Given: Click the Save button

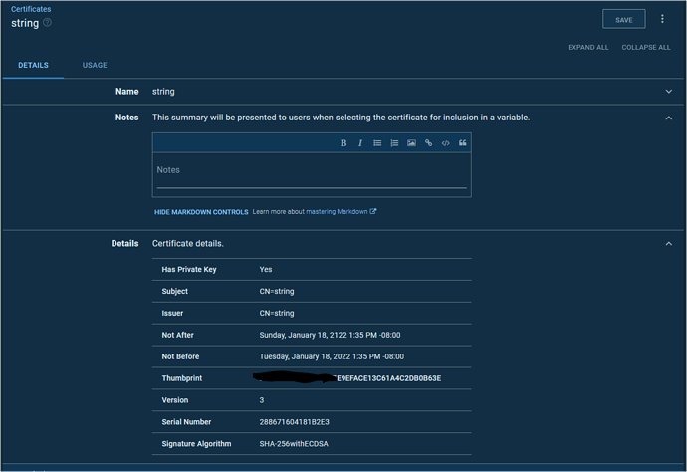Looking at the screenshot, I should pos(623,20).
